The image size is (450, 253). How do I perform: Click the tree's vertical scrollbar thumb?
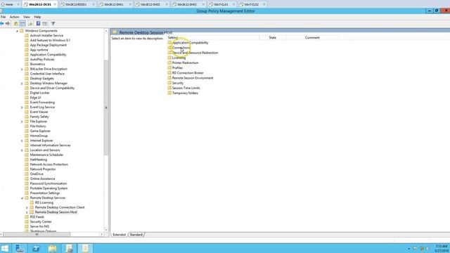[x=106, y=108]
